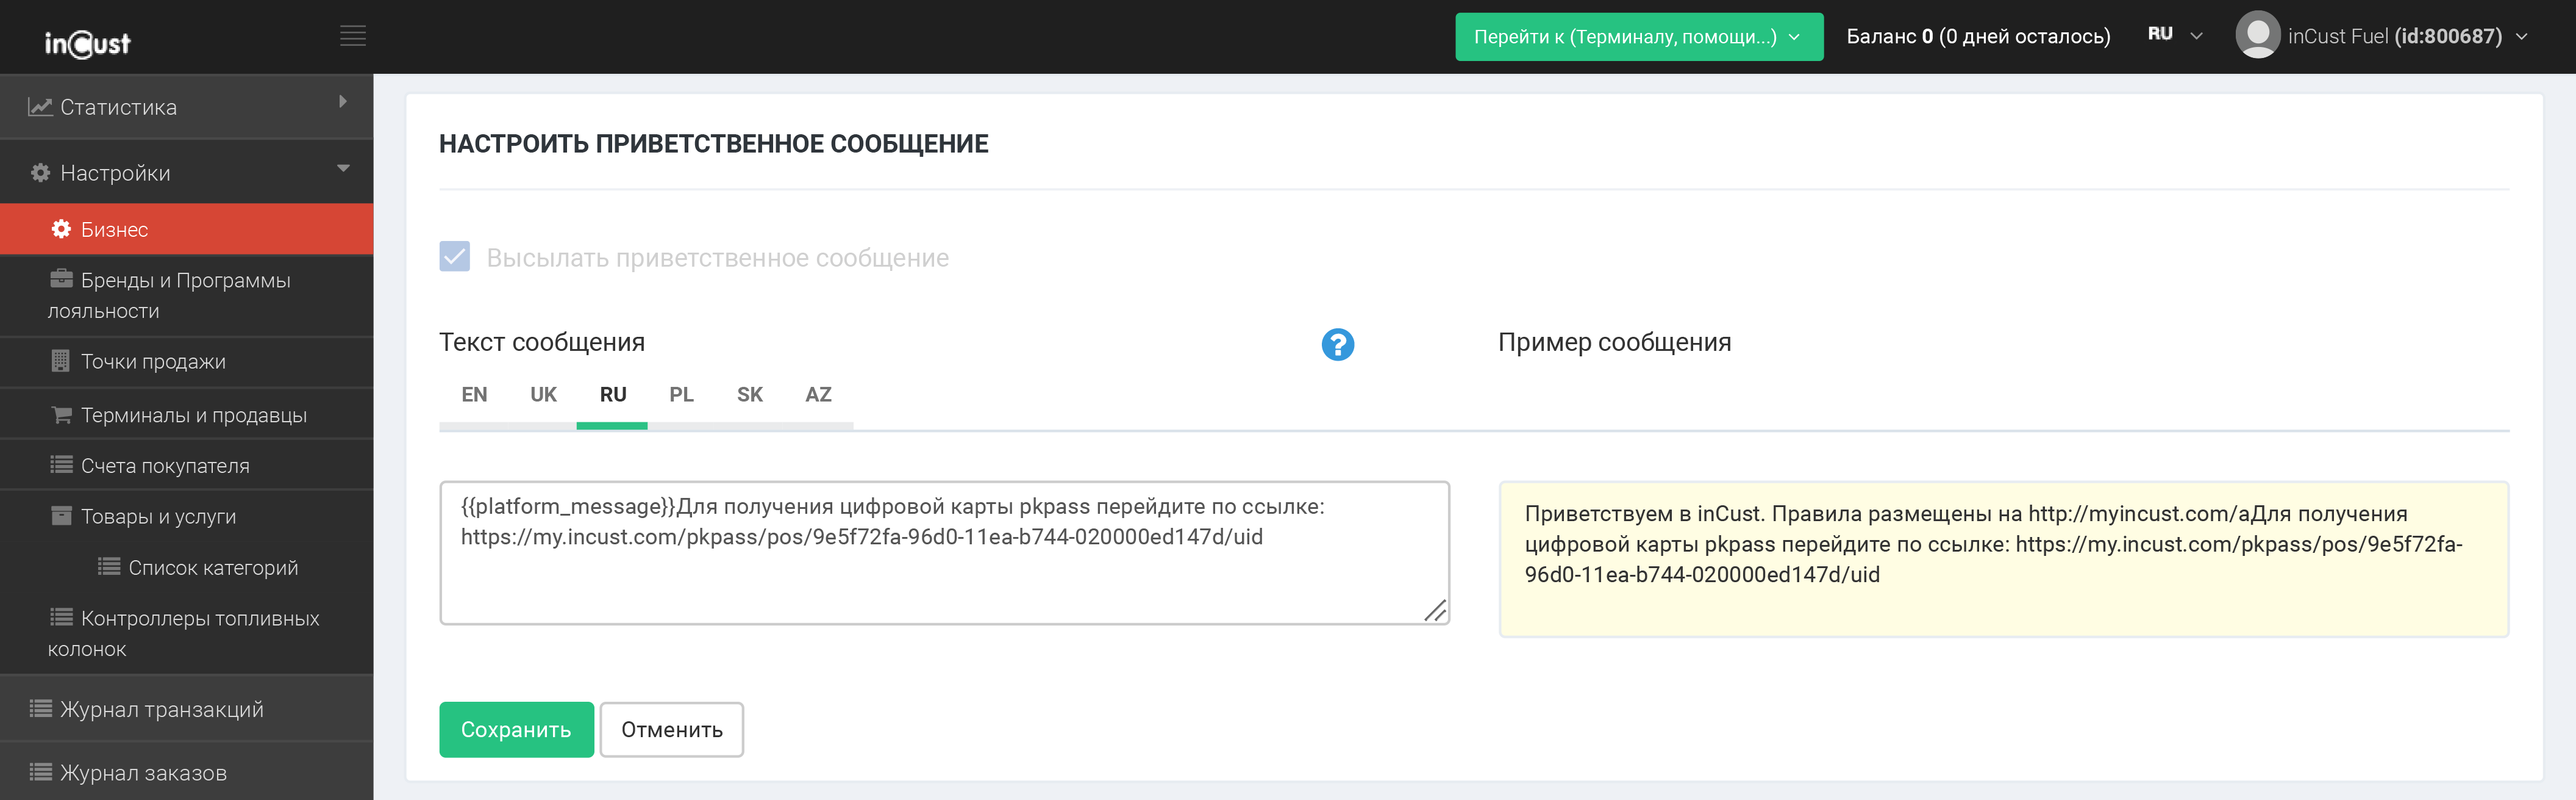Click the Отменить button
The image size is (2576, 800).
[x=671, y=730]
